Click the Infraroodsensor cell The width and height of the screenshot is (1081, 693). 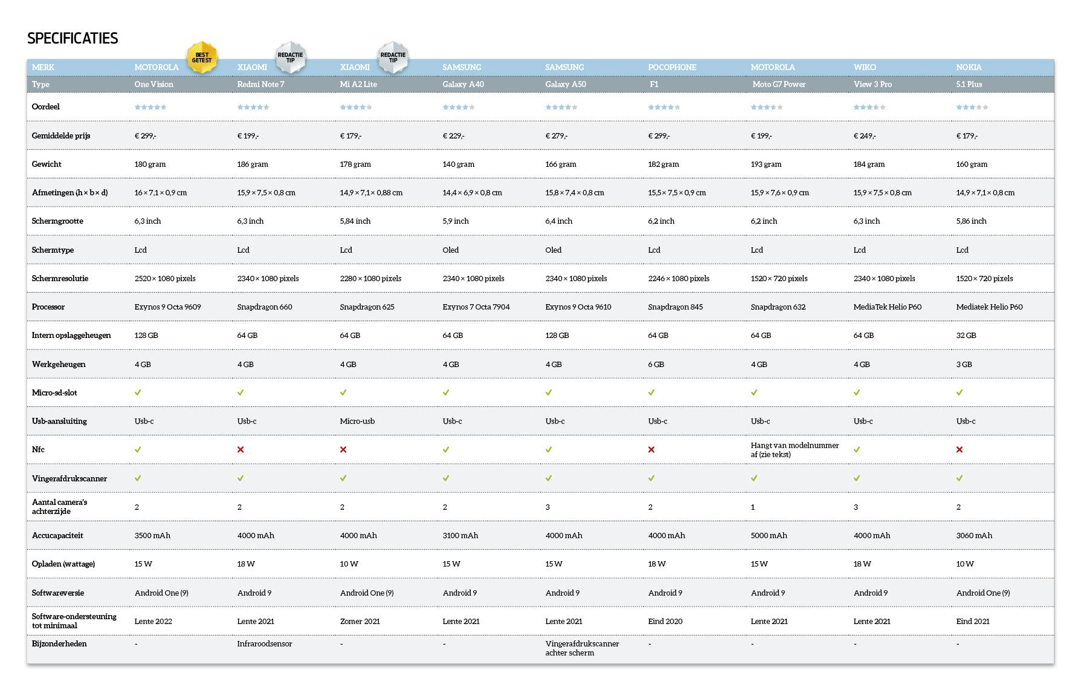(x=264, y=643)
